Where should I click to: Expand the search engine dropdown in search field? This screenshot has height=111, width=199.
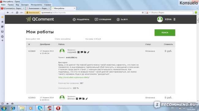pos(150,12)
